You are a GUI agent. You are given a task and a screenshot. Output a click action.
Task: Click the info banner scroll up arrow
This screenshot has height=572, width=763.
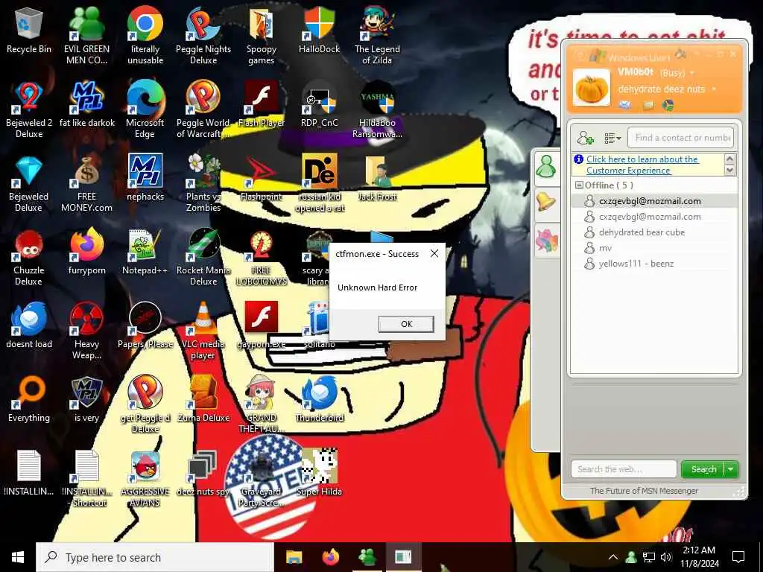click(x=729, y=159)
